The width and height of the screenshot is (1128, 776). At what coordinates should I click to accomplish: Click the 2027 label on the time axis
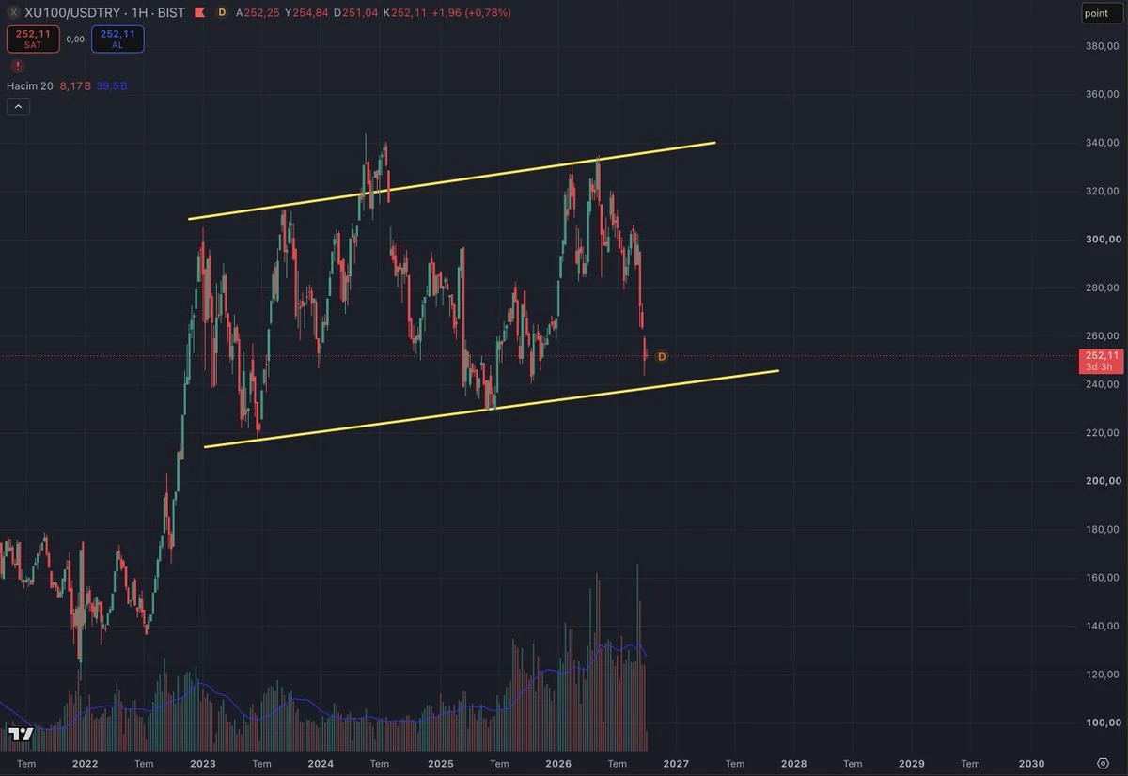(676, 764)
